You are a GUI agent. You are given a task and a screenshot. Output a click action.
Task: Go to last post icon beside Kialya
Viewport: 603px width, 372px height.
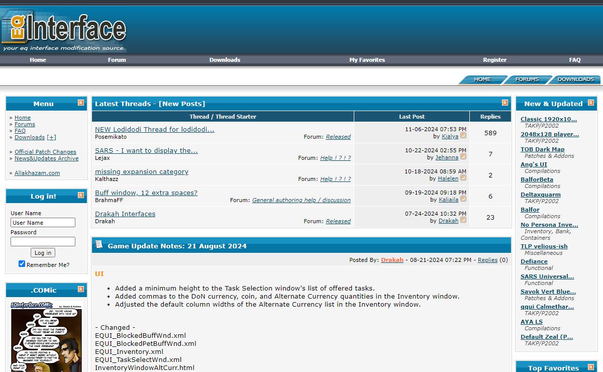coord(463,136)
